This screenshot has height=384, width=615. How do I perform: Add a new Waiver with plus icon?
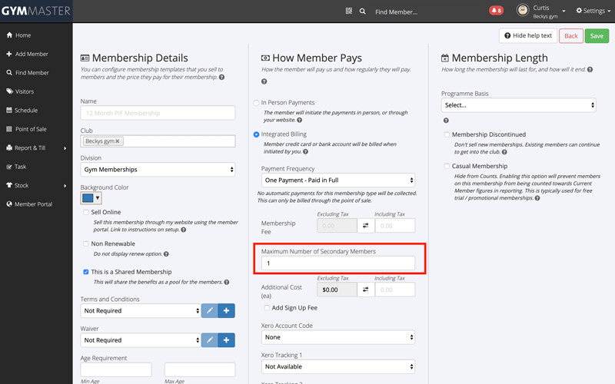pyautogui.click(x=227, y=339)
